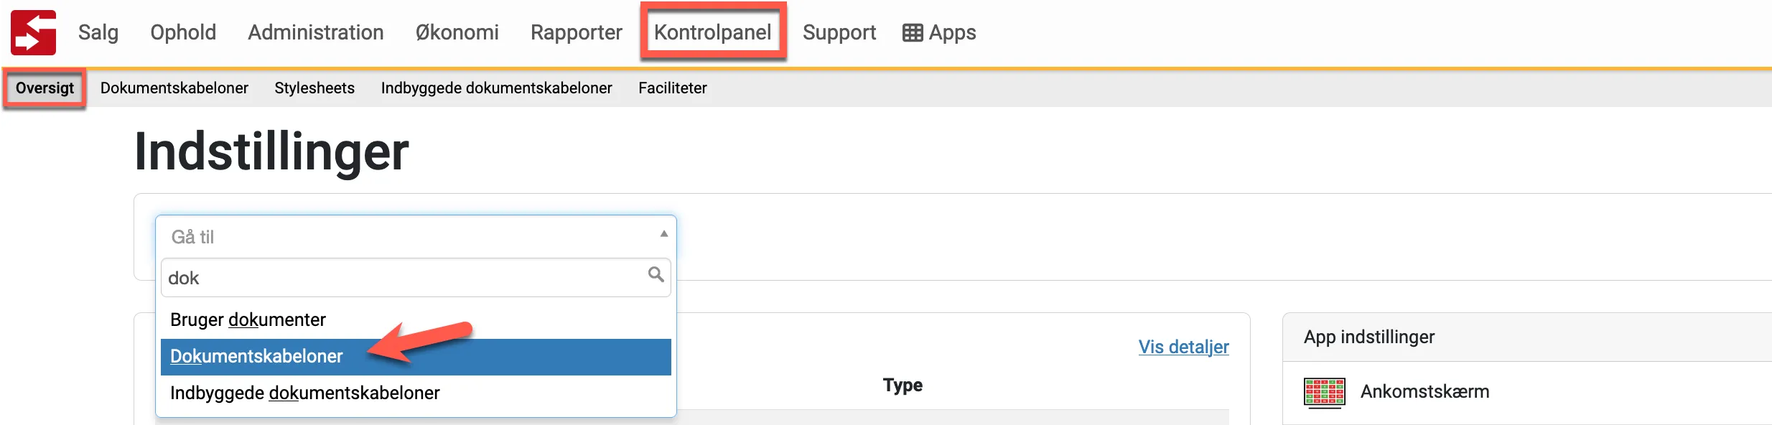
Task: Go to the Ophold menu
Action: pos(183,32)
